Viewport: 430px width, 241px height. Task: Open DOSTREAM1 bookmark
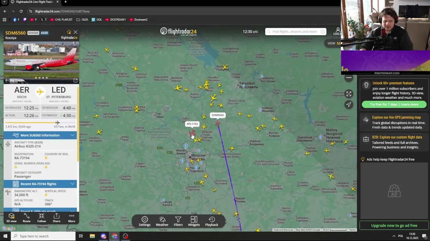click(x=116, y=19)
